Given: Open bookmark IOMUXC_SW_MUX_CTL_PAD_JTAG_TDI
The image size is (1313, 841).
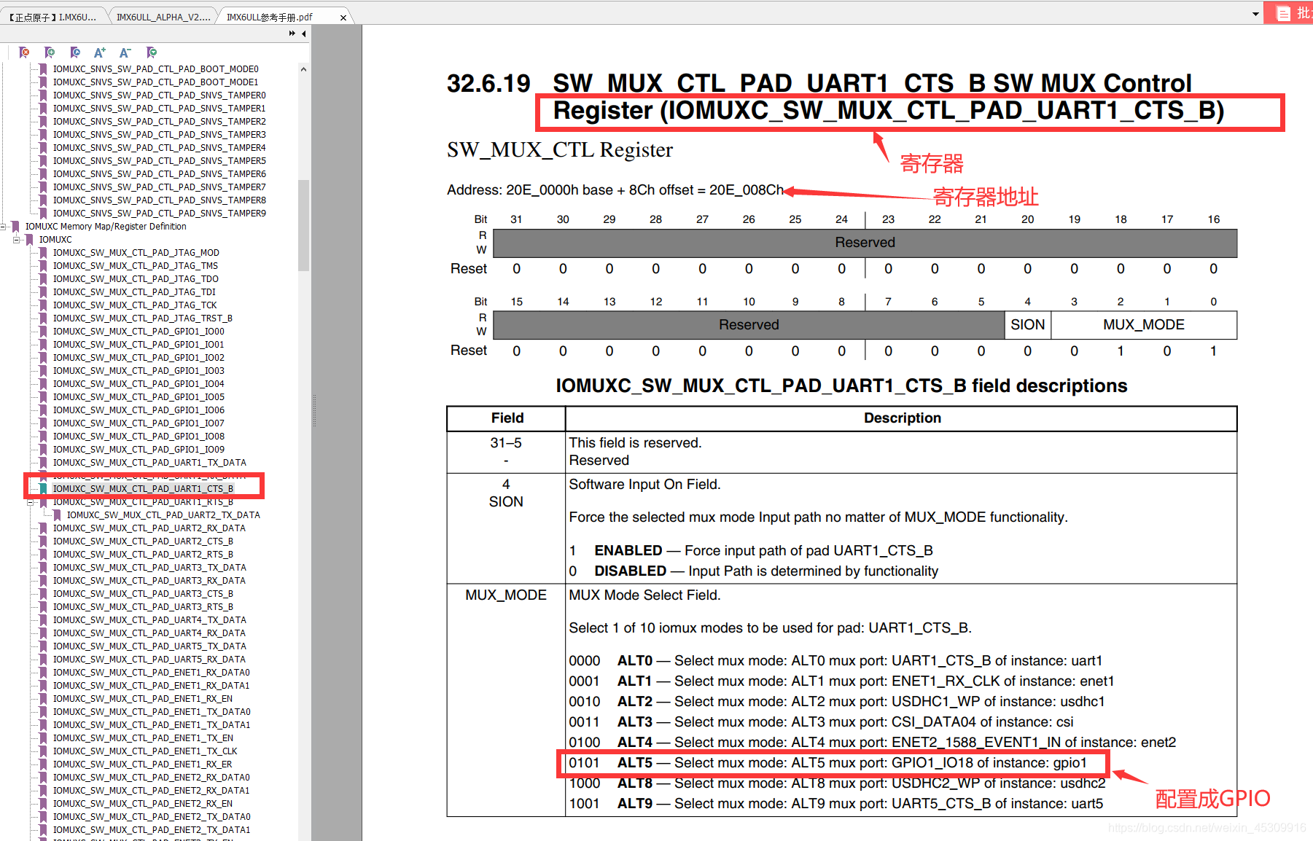Looking at the screenshot, I should pos(134,292).
